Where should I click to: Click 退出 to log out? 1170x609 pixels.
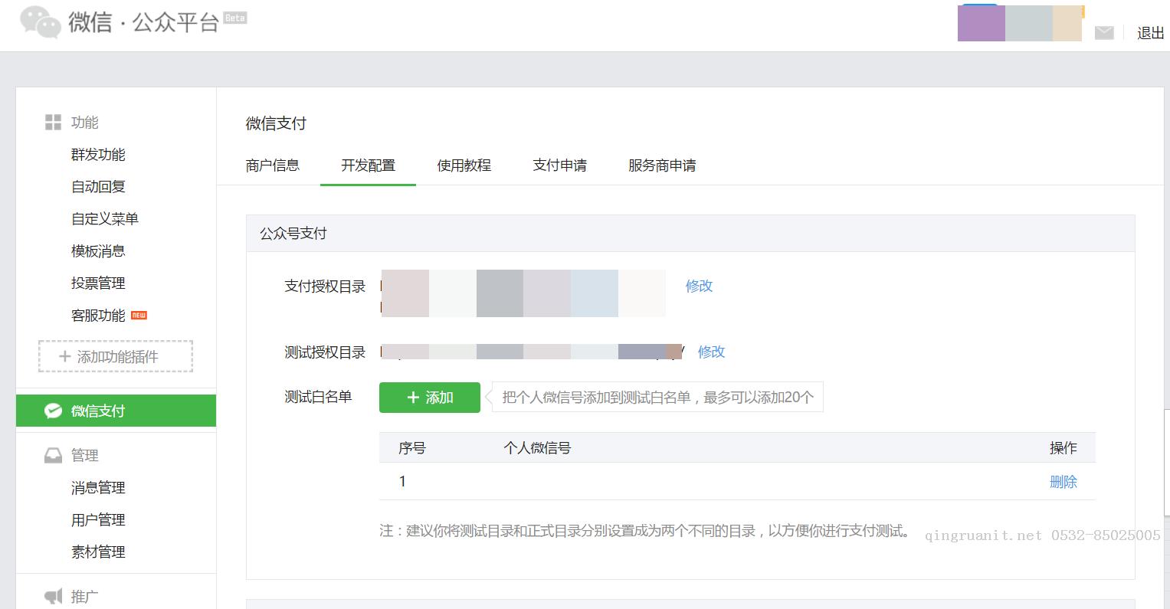point(1149,33)
